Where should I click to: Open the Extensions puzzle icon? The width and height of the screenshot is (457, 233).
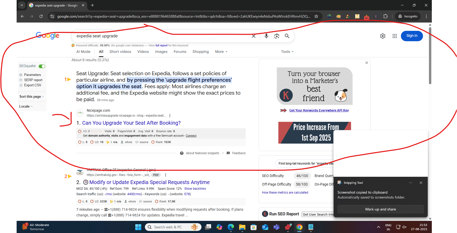coord(385,16)
